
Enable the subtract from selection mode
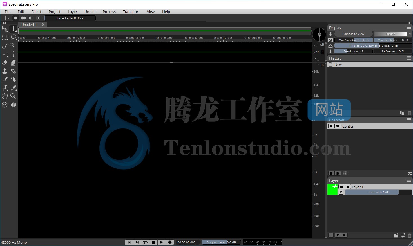(x=31, y=18)
